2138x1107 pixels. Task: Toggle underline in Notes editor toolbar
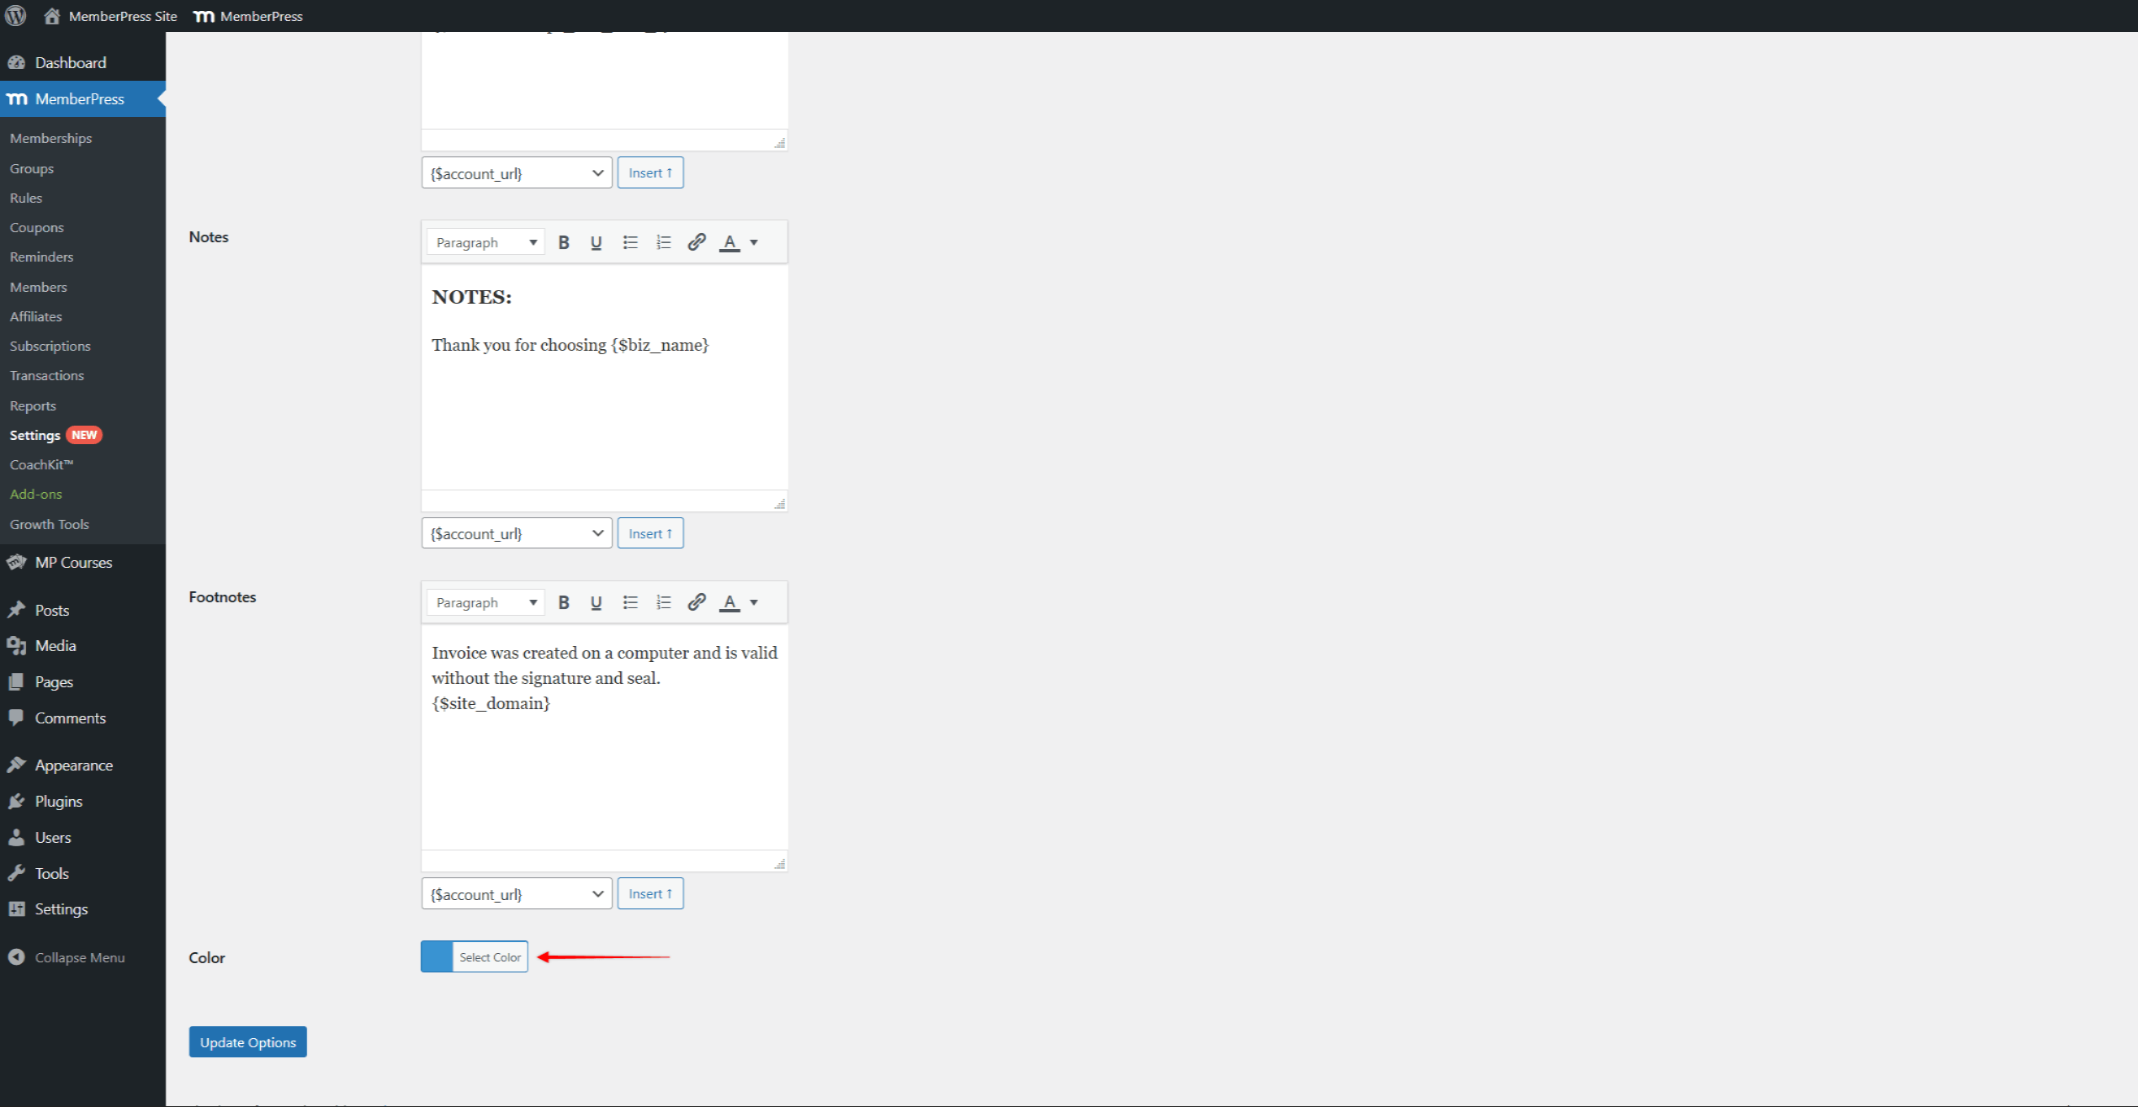(596, 242)
